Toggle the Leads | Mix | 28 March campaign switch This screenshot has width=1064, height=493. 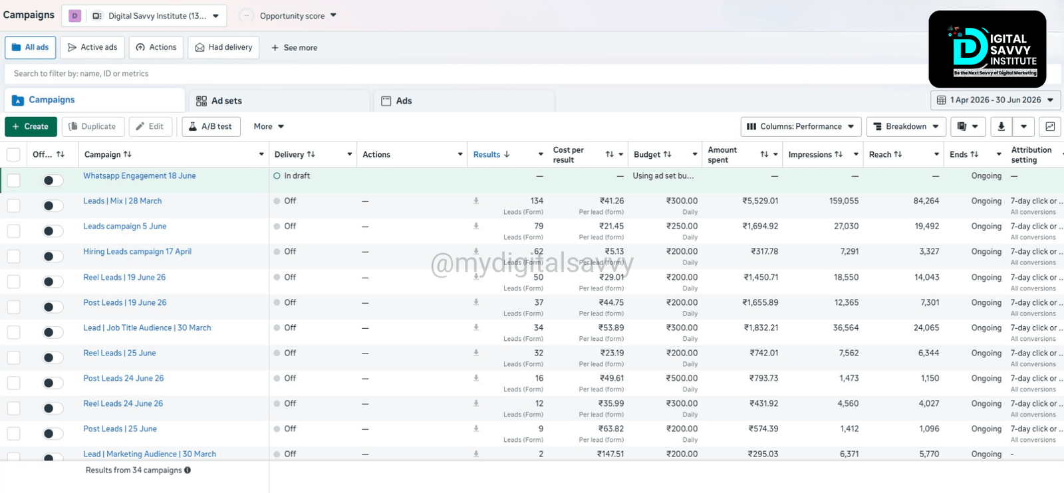[x=52, y=206]
